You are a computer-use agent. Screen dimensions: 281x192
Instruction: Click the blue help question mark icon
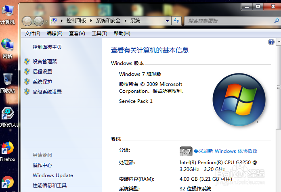coord(271,42)
